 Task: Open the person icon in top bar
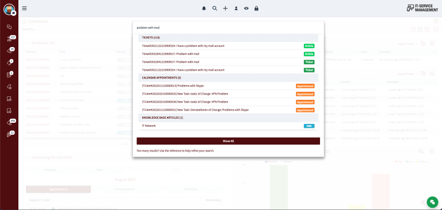[x=236, y=9]
